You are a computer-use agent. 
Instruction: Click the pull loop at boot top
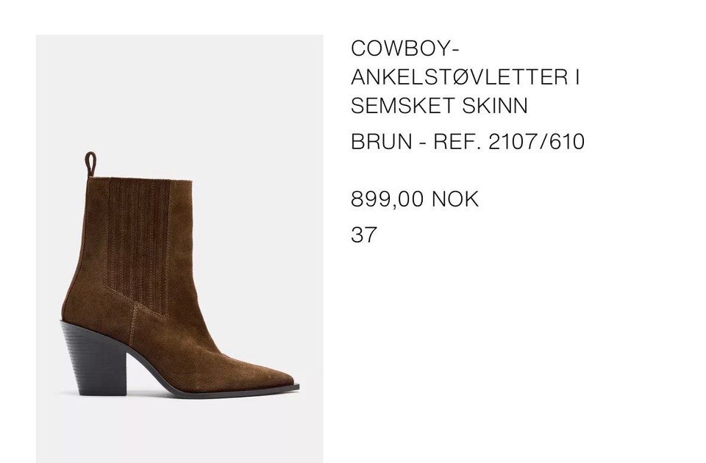tap(90, 164)
